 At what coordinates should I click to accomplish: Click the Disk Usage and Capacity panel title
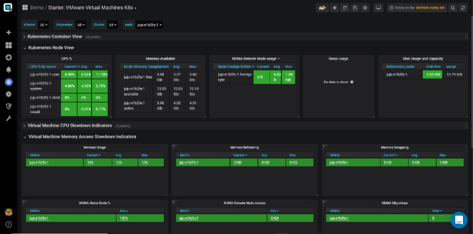pos(423,59)
